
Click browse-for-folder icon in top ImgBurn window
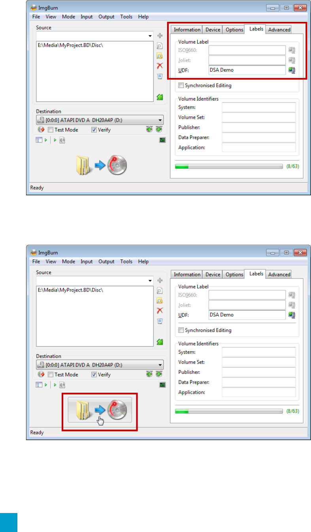coord(160,55)
